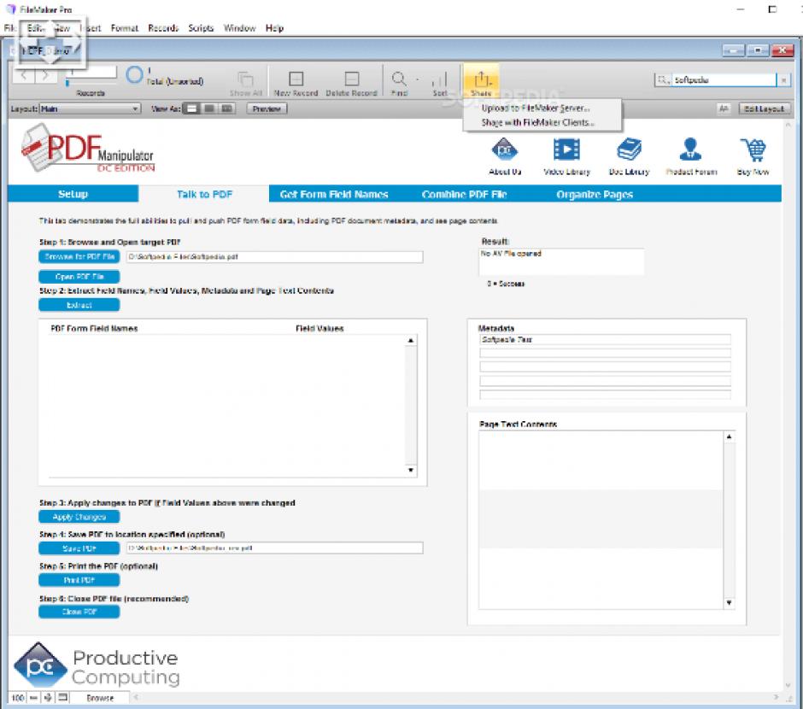Click the save location path field
This screenshot has width=803, height=709.
pyautogui.click(x=275, y=548)
